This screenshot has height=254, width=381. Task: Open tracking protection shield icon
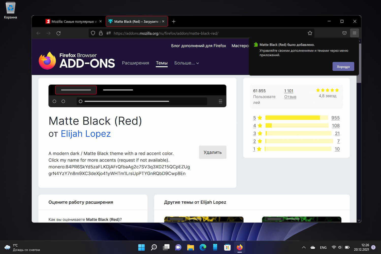(93, 33)
